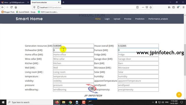186x105 pixels.
Task: Click the Generation resources input field
Action: click(73, 46)
